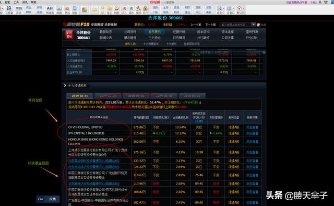Click 点击查看 for CV VI HOLDING, LIMITED
The image size is (334, 206).
pyautogui.click(x=252, y=127)
